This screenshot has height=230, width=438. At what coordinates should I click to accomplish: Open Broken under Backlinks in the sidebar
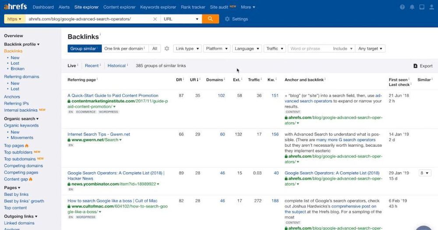point(18,69)
